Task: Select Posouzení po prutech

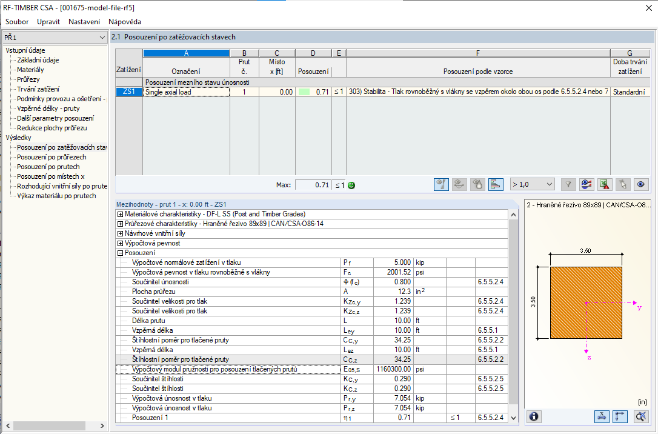Action: (x=48, y=167)
